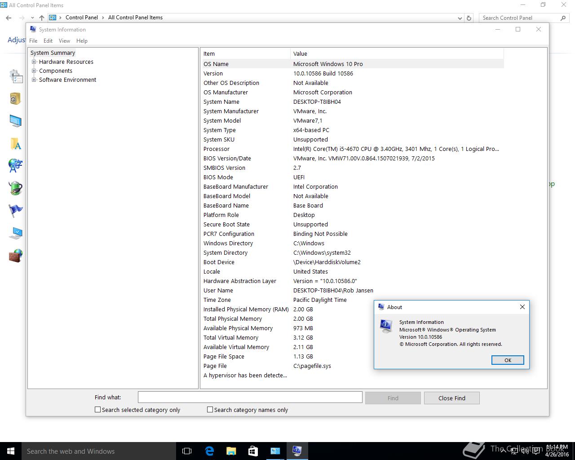
Task: Click All Control Panel Items breadcrumb
Action: coord(135,18)
